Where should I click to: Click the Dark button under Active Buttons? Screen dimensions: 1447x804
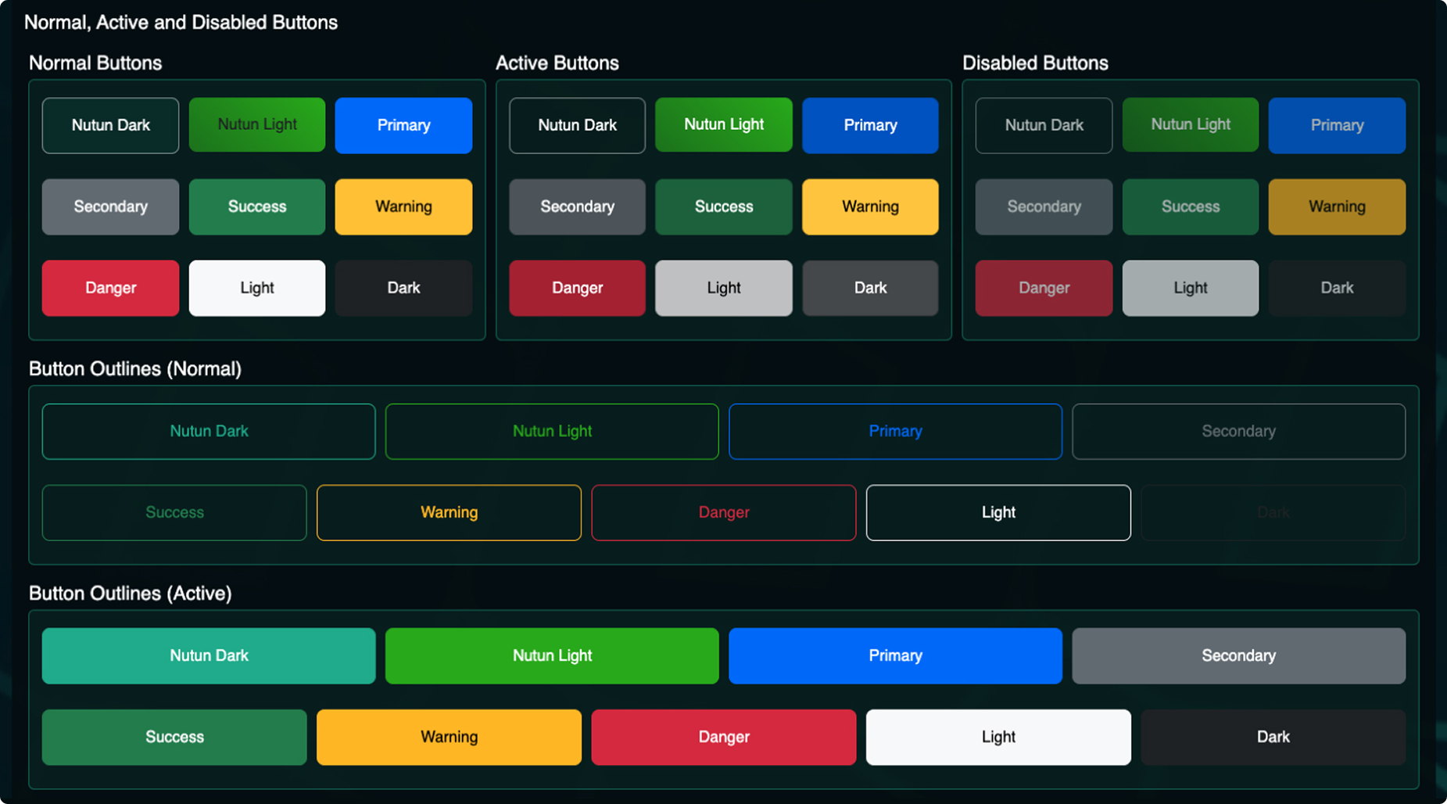870,288
